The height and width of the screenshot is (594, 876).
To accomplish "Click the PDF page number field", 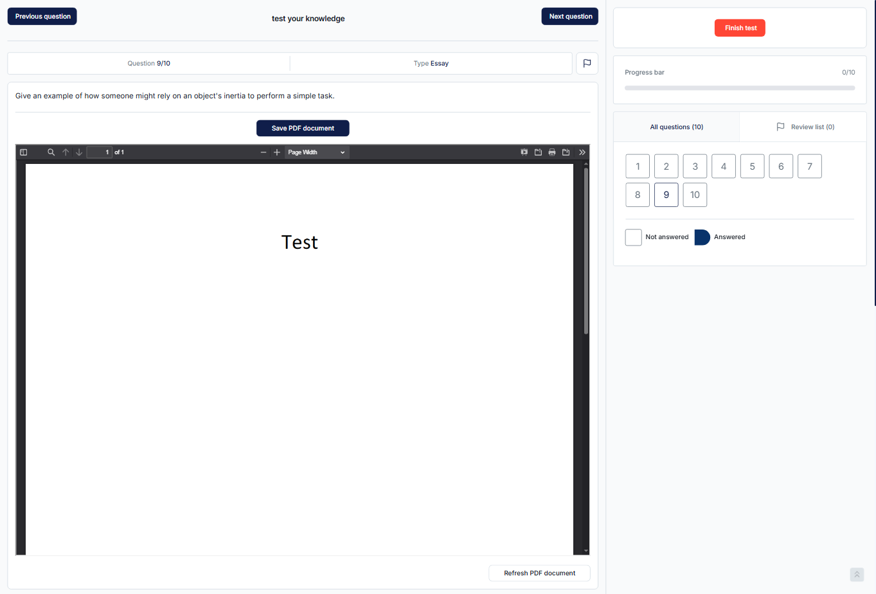I will tap(100, 152).
